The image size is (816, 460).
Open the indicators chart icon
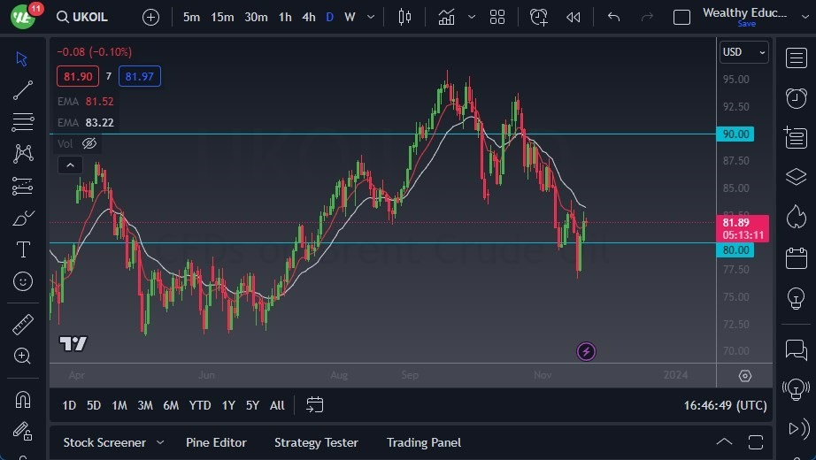(x=446, y=17)
